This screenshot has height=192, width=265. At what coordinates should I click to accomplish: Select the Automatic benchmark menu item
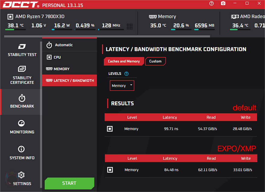click(x=70, y=45)
